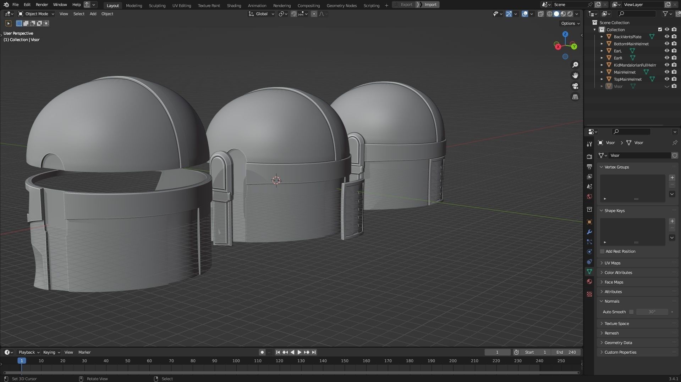Open the Object Constraints properties tab
The height and width of the screenshot is (382, 681).
coord(589,262)
